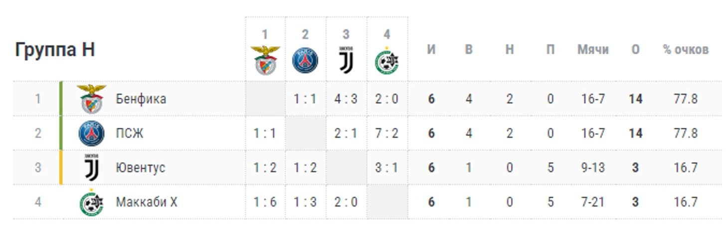Viewport: 728px width, 232px height.
Task: Open the Маккаби Х team link
Action: pos(147,202)
